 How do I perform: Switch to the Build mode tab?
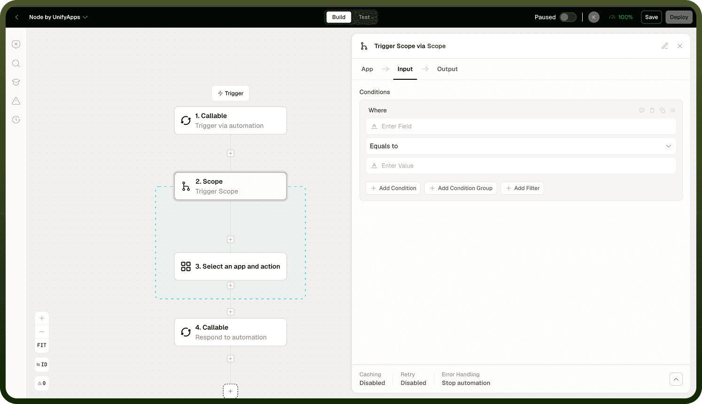[x=339, y=17]
